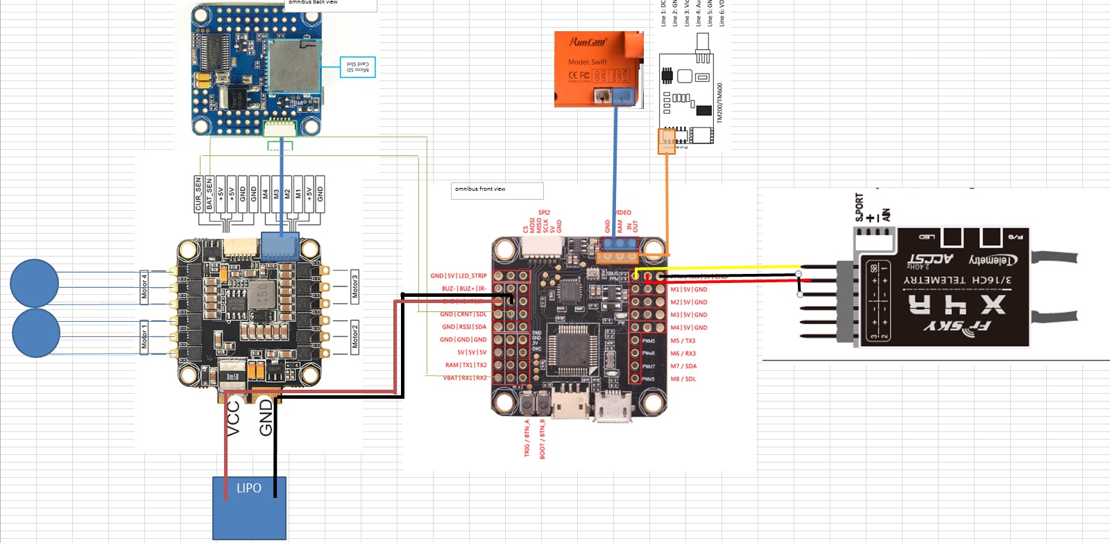1110x543 pixels.
Task: Click the "omnibus front view" text box
Action: click(x=497, y=191)
